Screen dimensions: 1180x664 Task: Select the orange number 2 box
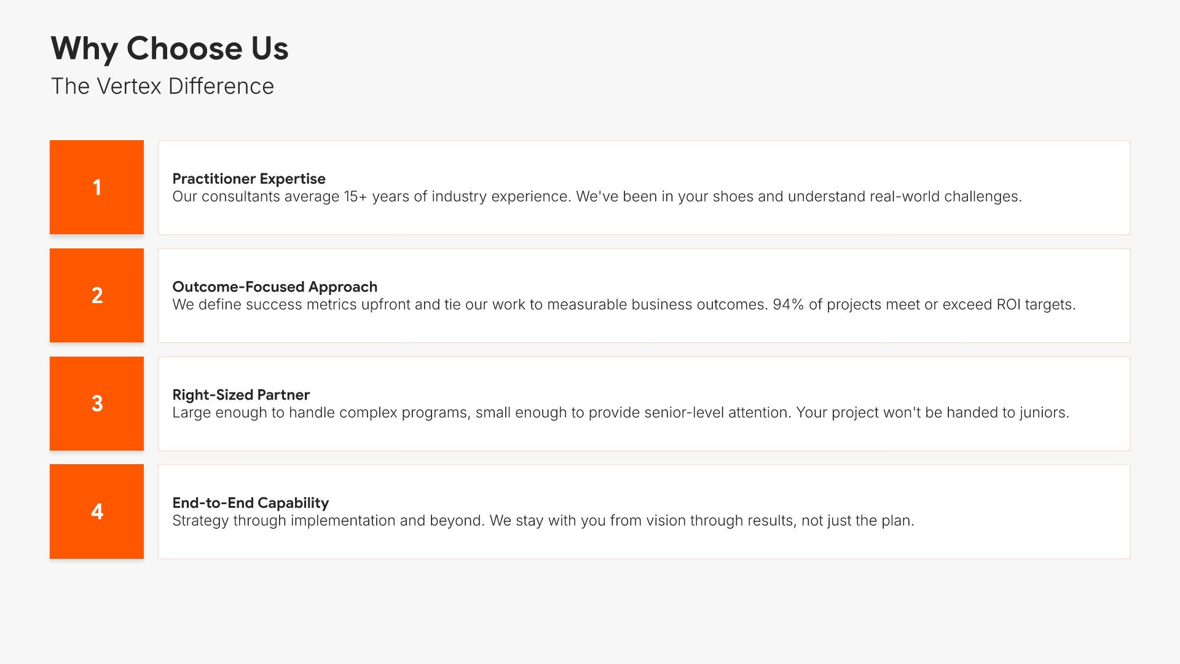[96, 296]
